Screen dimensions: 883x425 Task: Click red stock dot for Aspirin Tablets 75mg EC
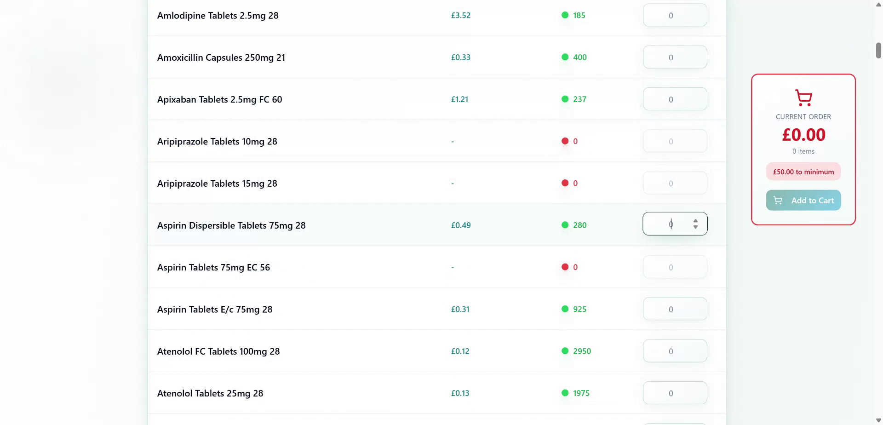[x=565, y=267]
